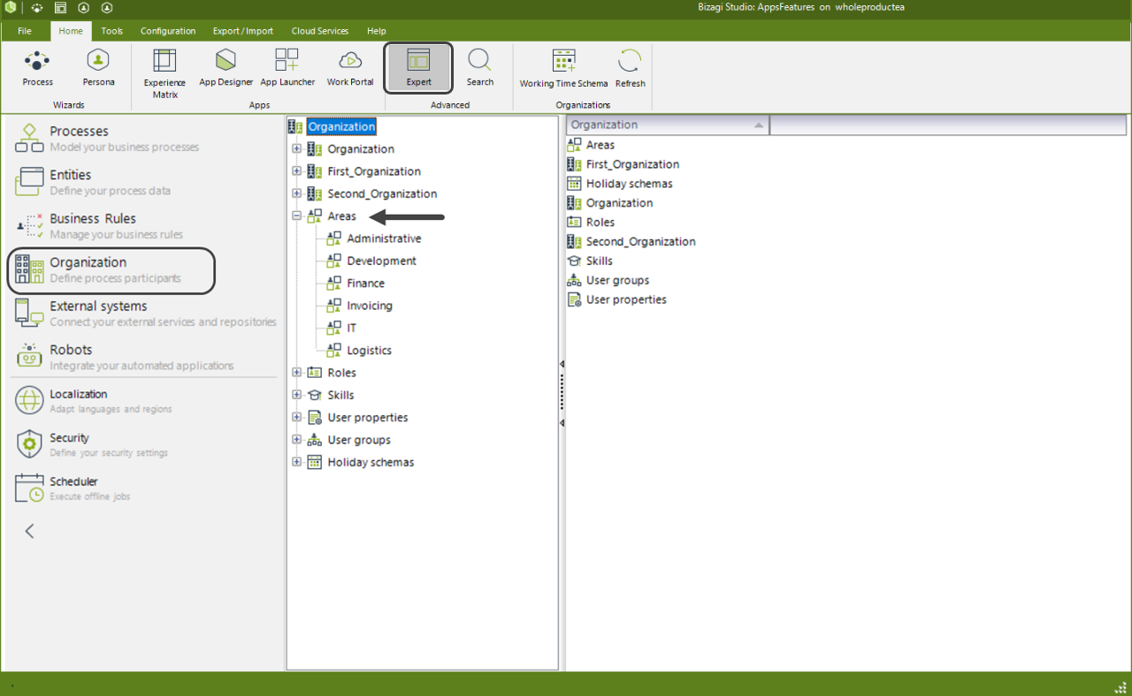Expand the First_Organization tree node

[297, 171]
